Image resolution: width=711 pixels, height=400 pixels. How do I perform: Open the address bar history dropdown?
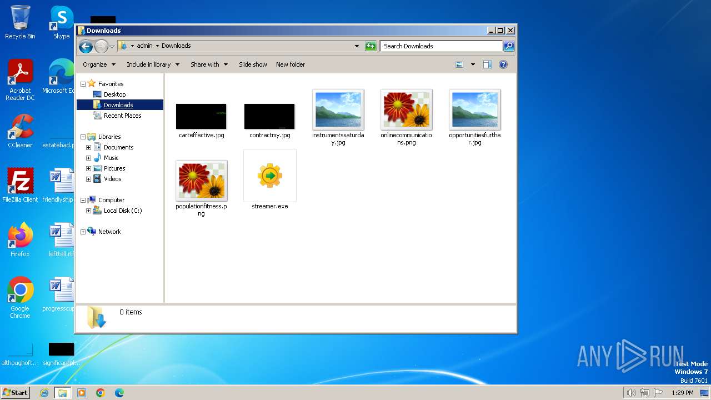[x=357, y=46]
